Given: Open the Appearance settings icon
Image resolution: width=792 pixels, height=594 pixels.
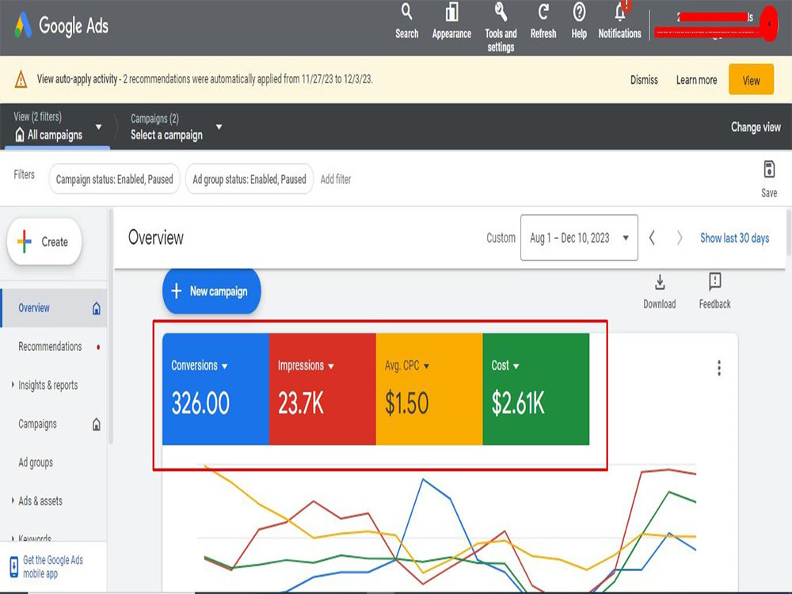Looking at the screenshot, I should [451, 21].
